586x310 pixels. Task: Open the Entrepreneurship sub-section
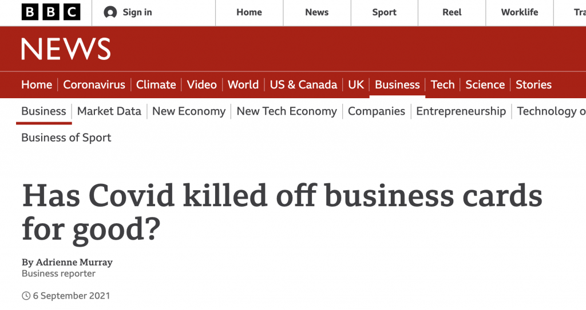(461, 111)
